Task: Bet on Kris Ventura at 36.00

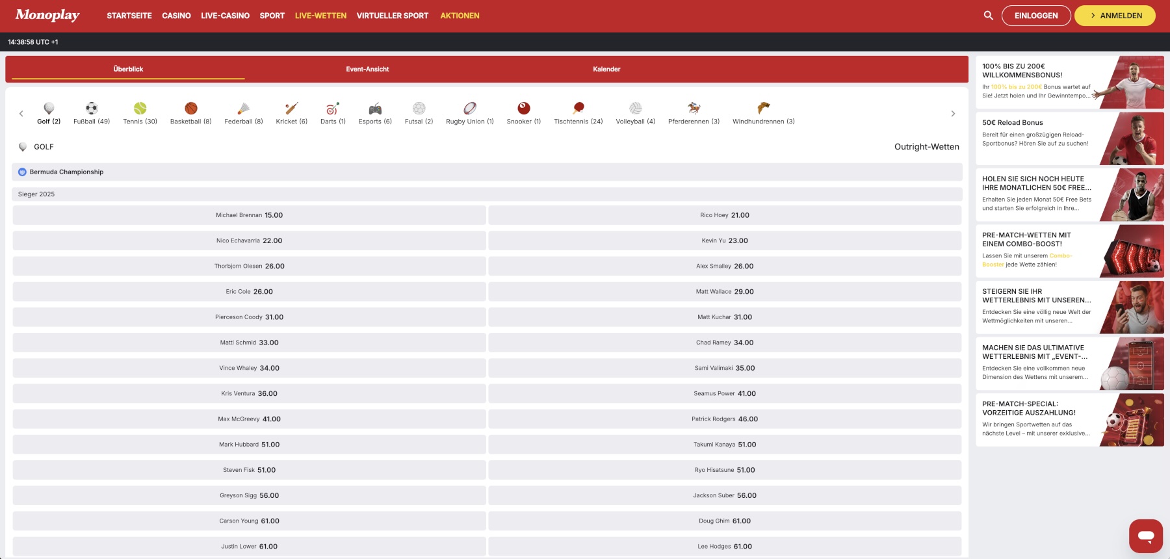Action: 249,393
